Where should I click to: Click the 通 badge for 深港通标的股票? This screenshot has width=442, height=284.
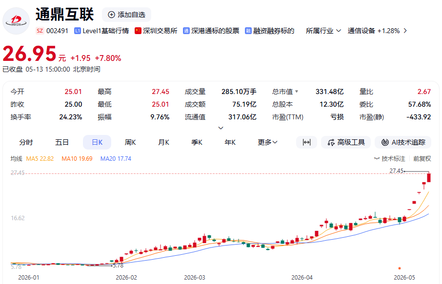coord(186,31)
